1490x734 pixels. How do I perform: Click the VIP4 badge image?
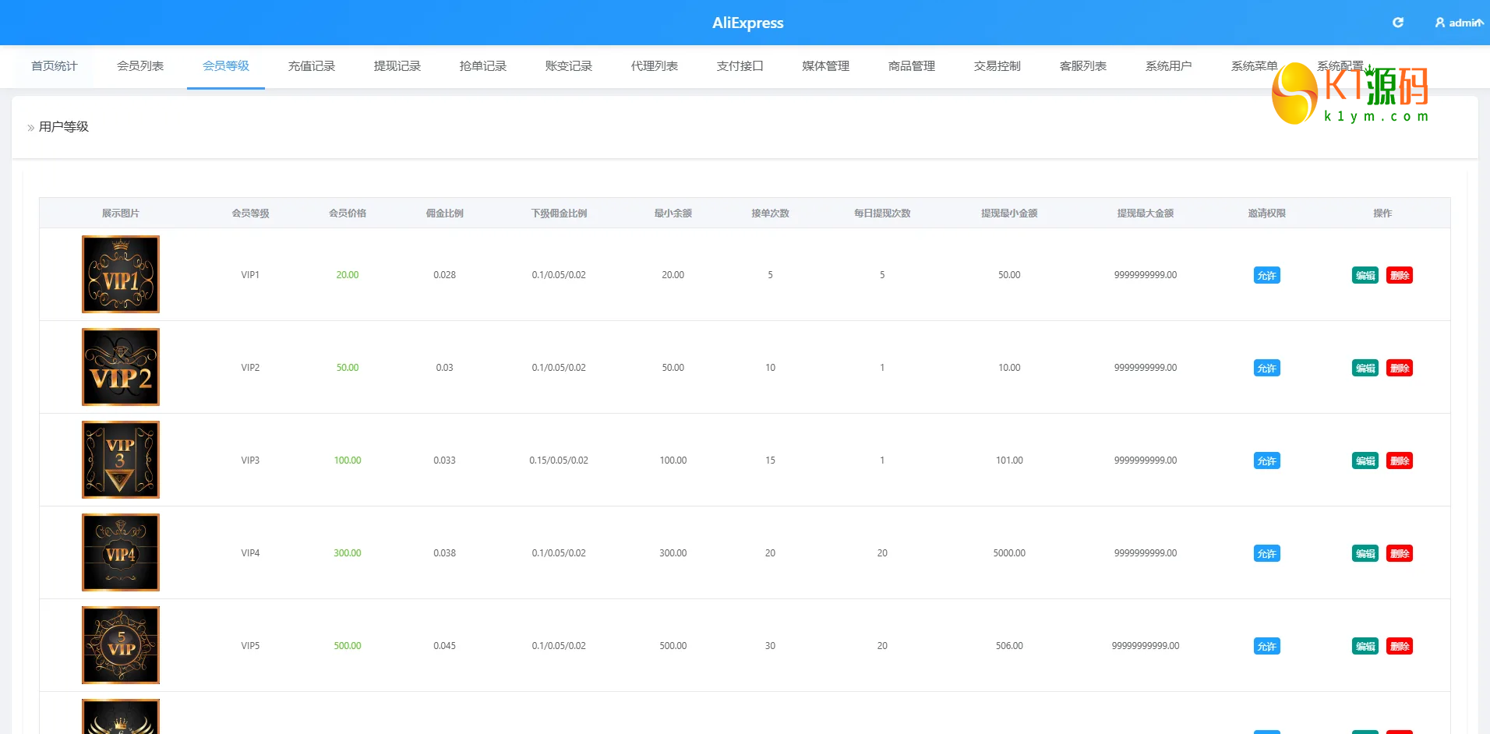[x=121, y=552]
